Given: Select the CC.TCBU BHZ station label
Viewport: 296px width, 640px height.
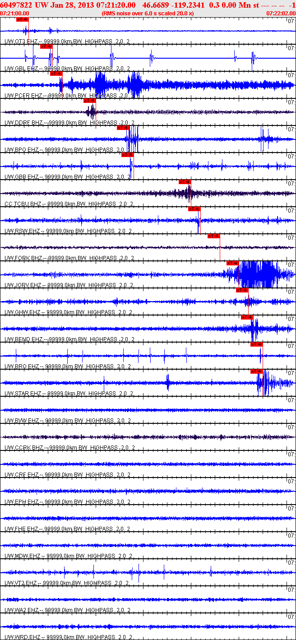Looking at the screenshot, I should [x=23, y=204].
